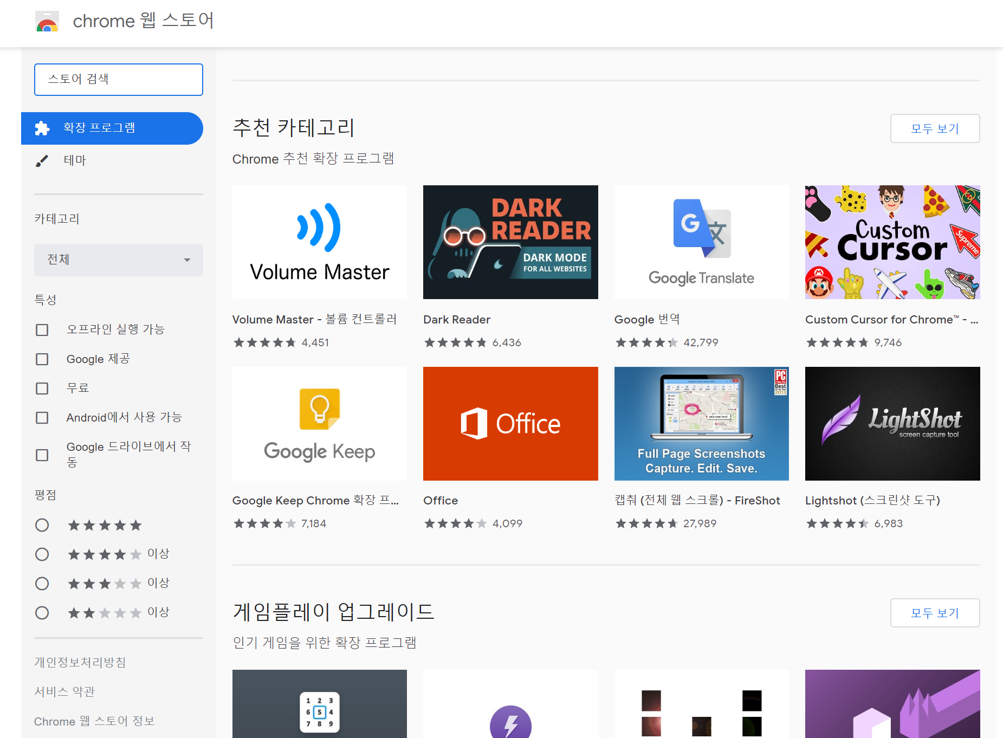Focus the 스토어 검색 search field

[x=119, y=80]
